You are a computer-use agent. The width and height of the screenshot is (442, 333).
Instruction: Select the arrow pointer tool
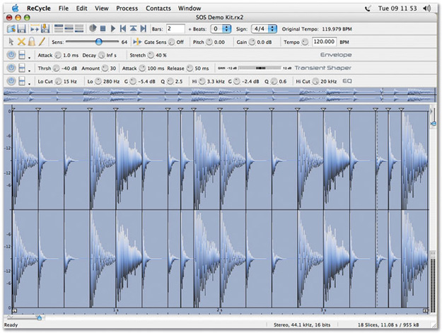point(11,42)
